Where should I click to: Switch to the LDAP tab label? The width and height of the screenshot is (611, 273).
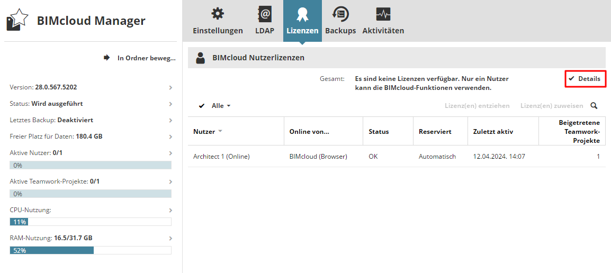click(265, 31)
